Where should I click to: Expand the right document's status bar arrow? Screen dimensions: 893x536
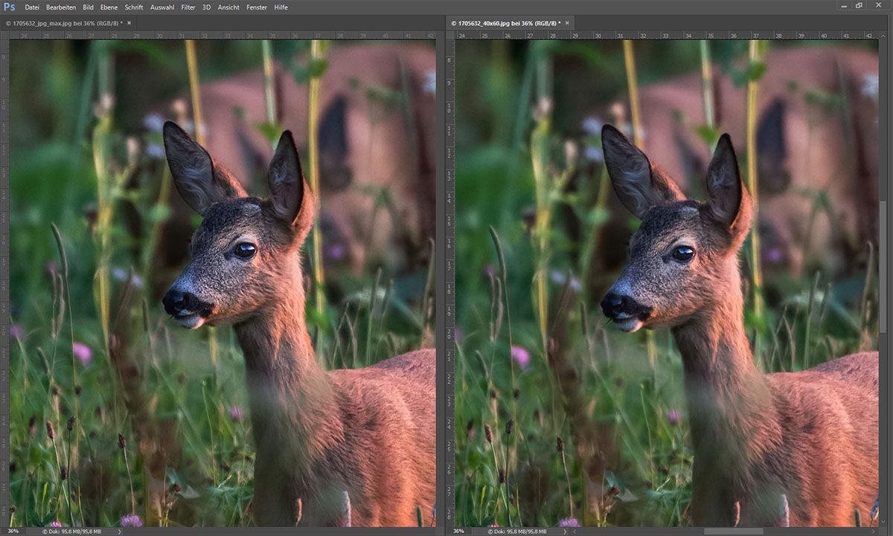pyautogui.click(x=564, y=532)
